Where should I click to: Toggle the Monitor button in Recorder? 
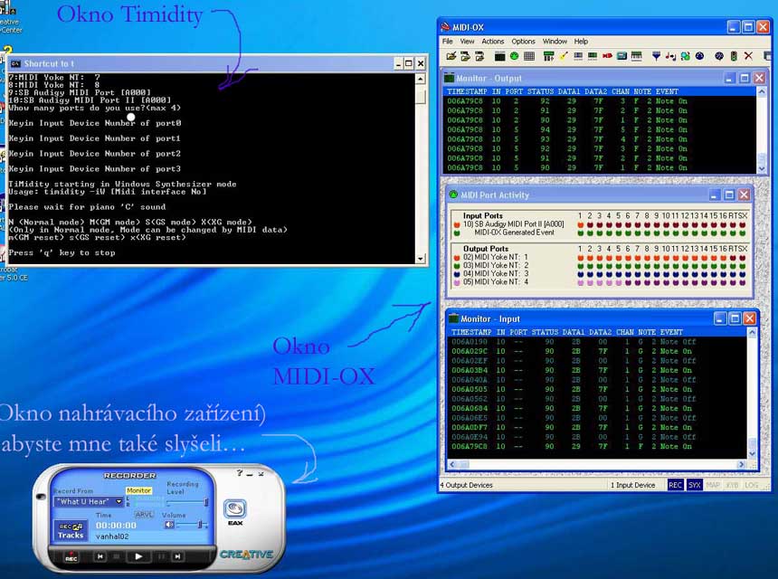pyautogui.click(x=138, y=490)
